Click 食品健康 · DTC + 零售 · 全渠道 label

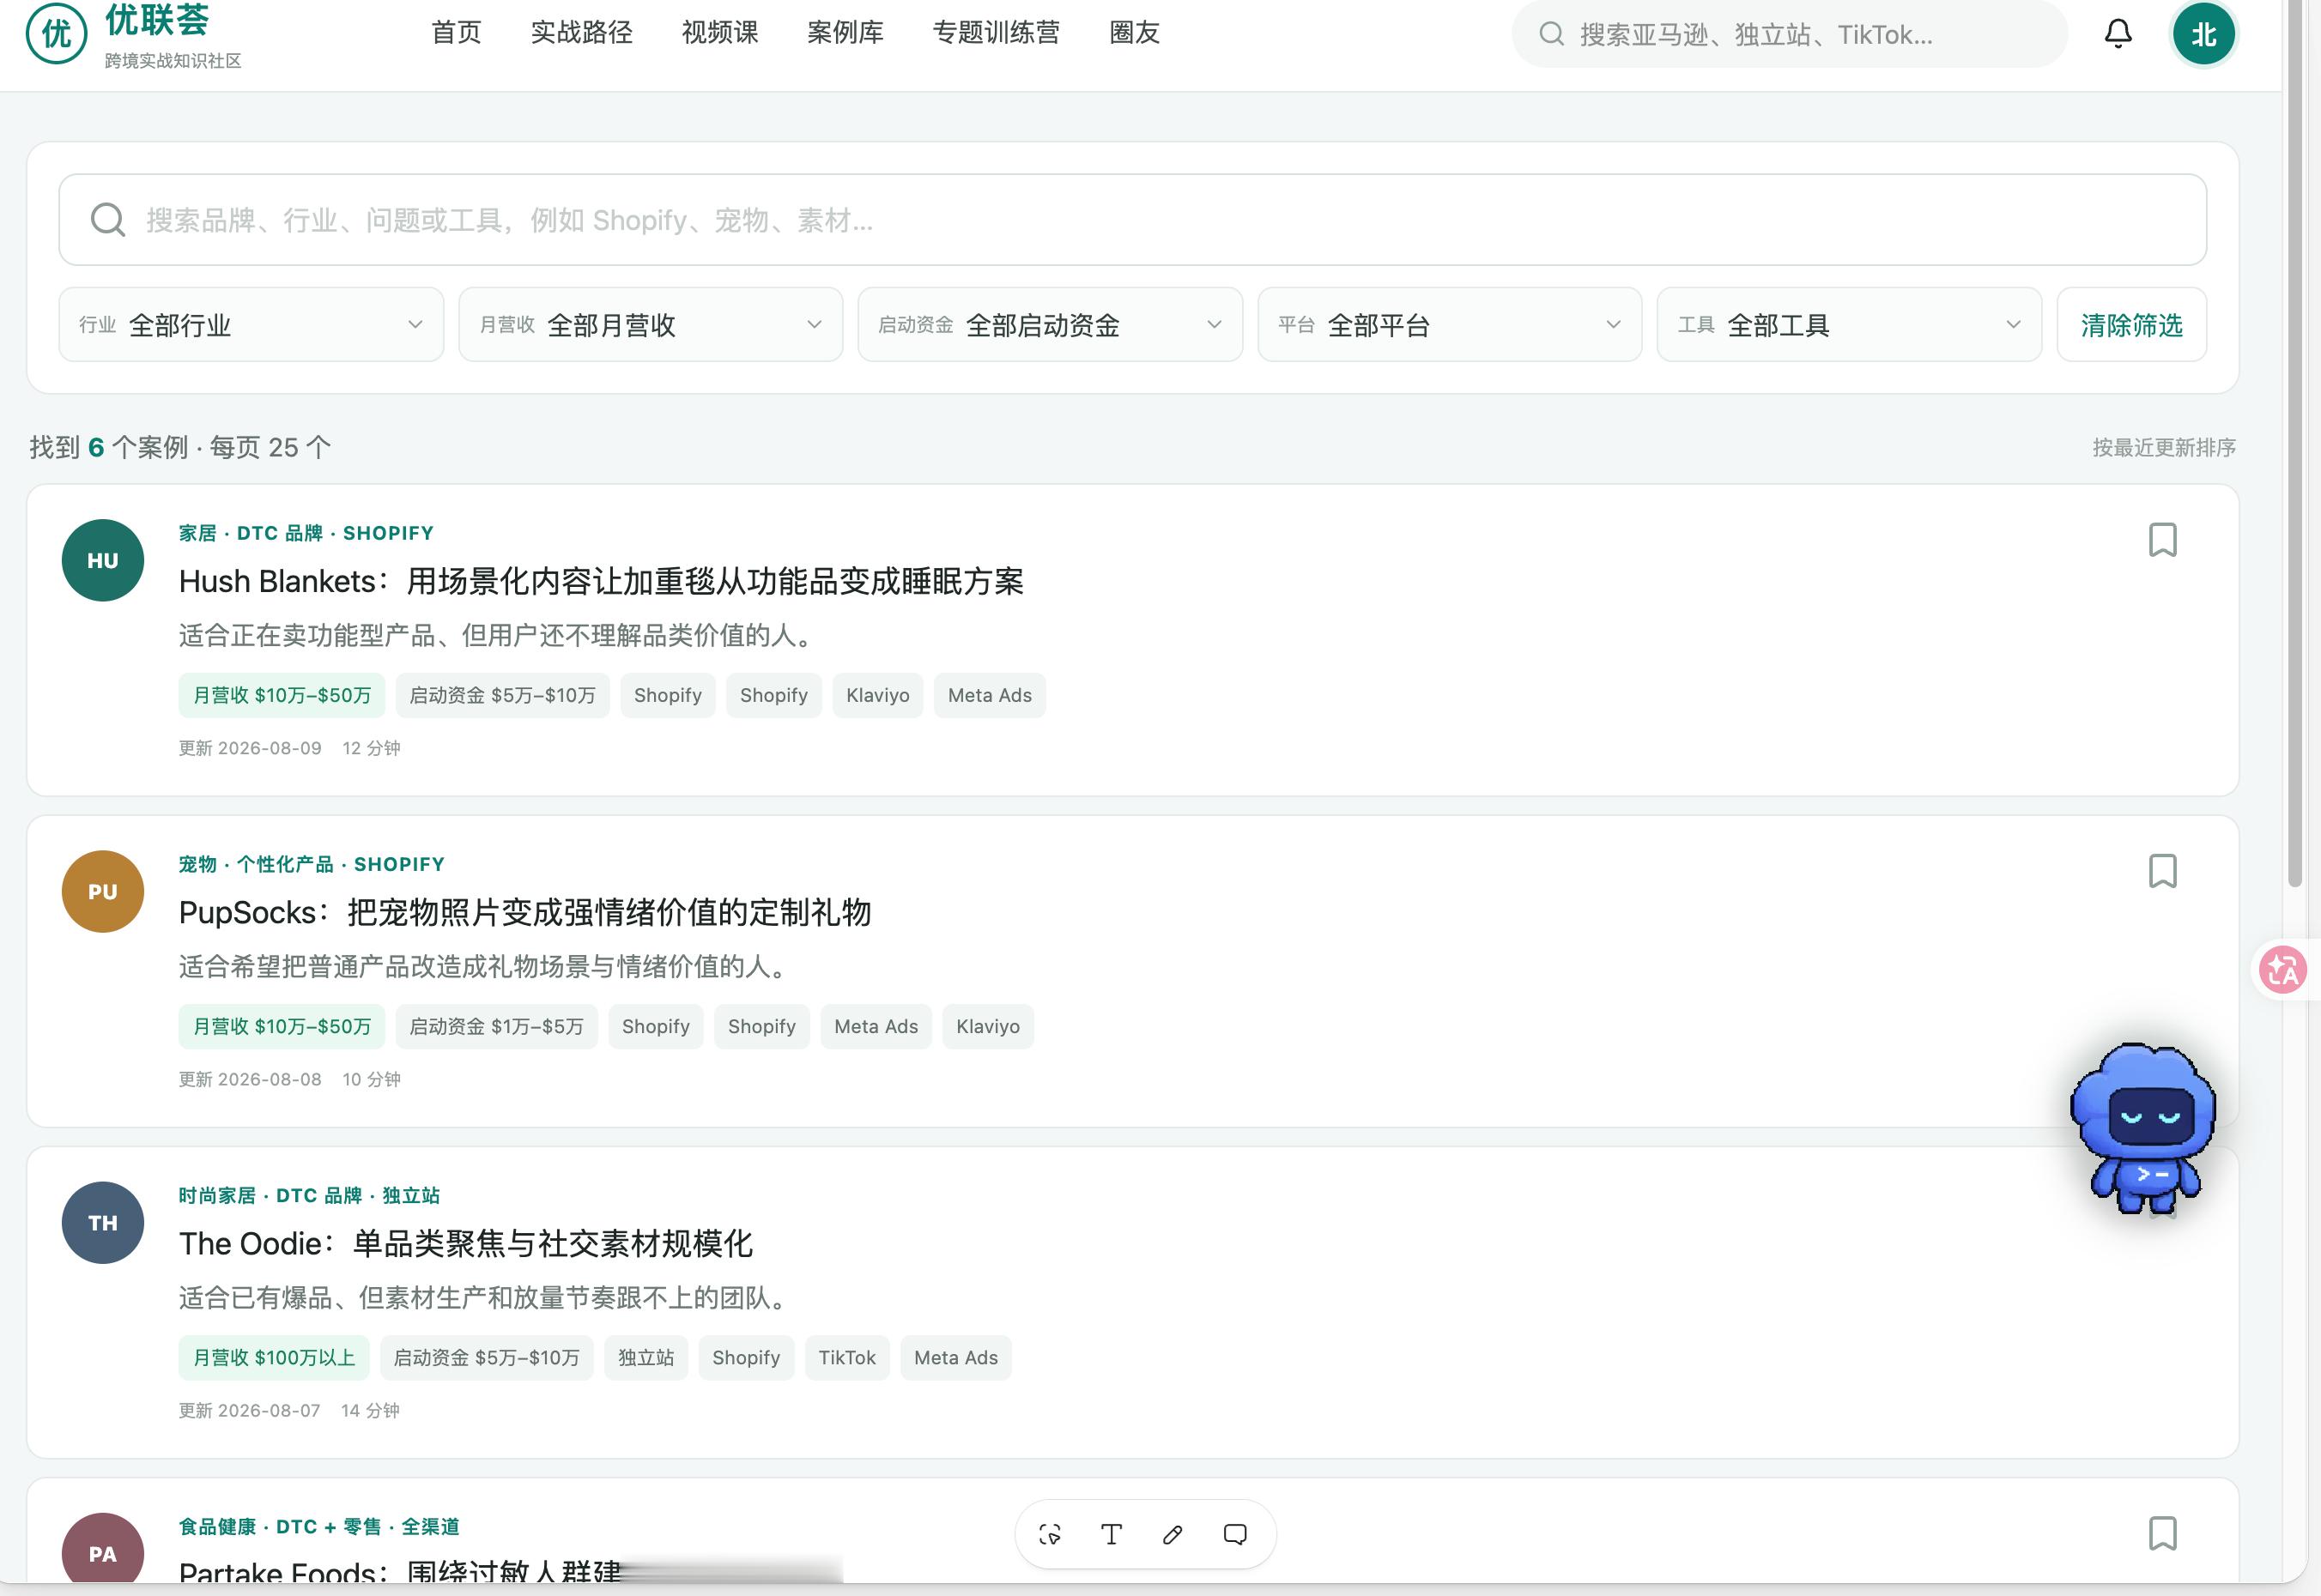319,1526
